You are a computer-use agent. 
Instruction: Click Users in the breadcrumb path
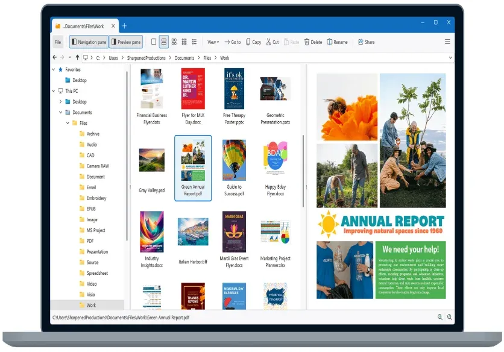(113, 58)
